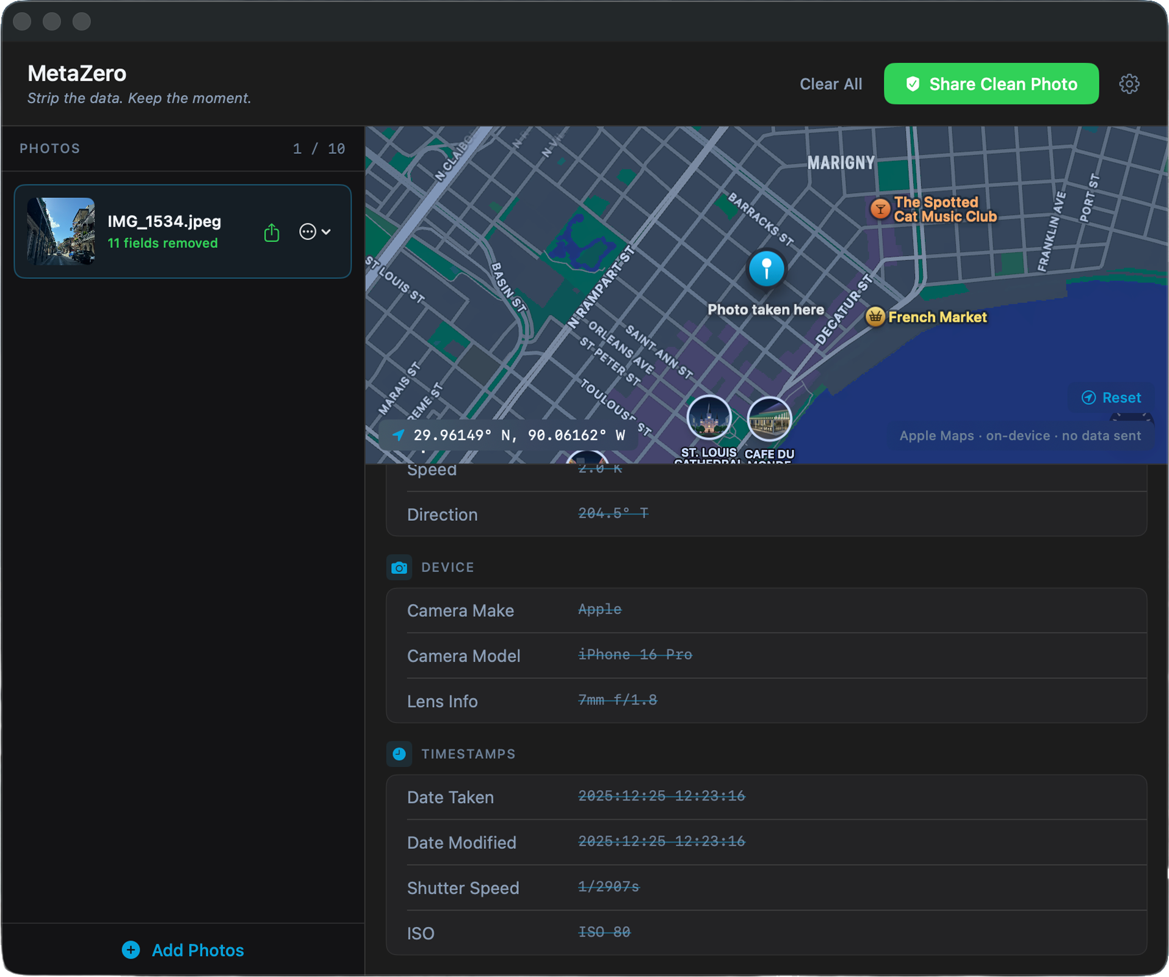Click the Camera Model field label
Image resolution: width=1169 pixels, height=977 pixels.
pos(463,656)
